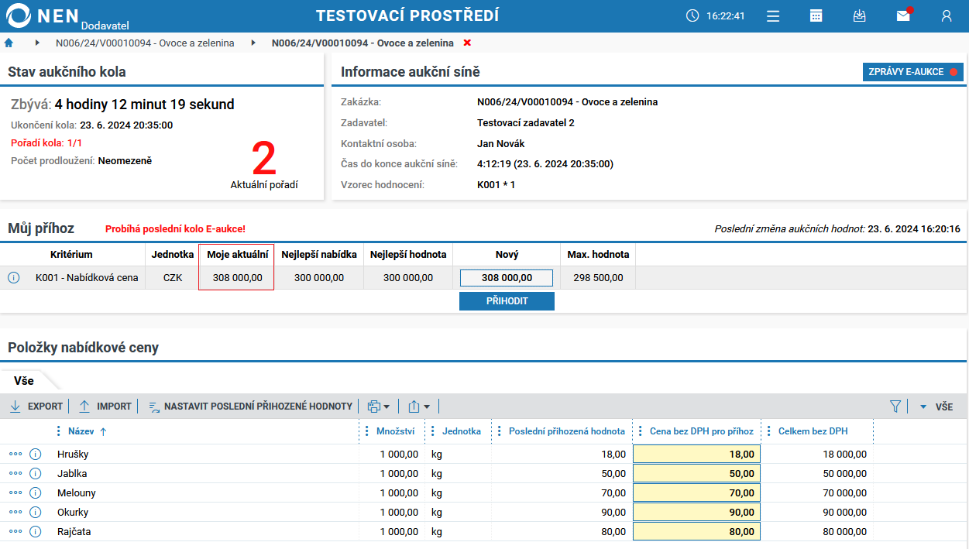Sort by the Celkem bez DPH column header

point(813,431)
